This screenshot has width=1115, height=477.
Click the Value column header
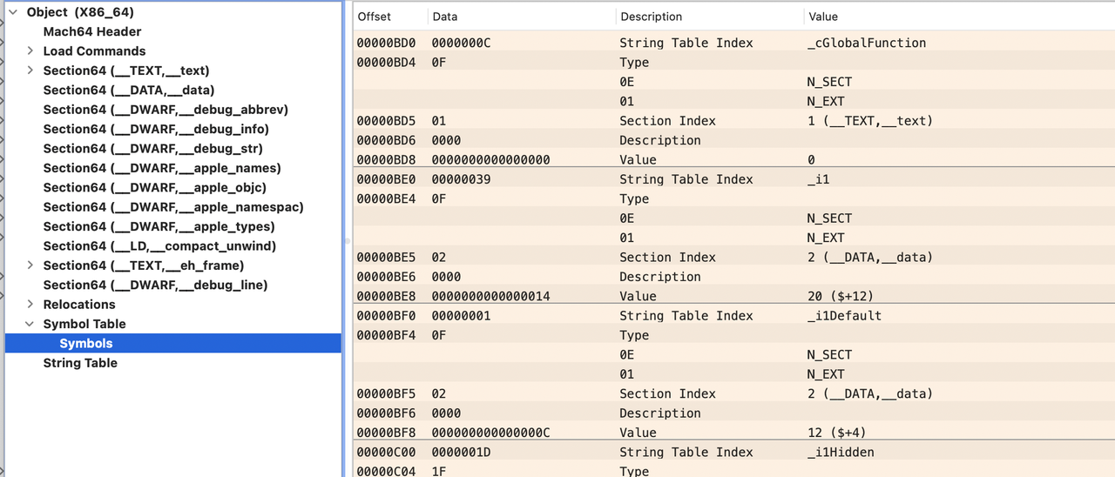point(823,17)
